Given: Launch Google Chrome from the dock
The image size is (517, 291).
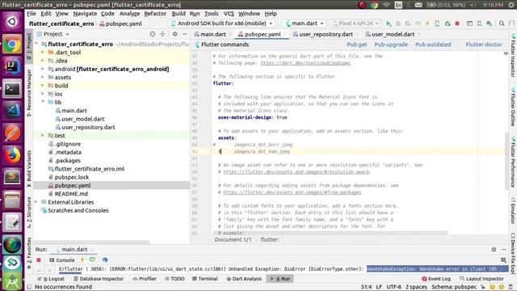Looking at the screenshot, I should [12, 44].
